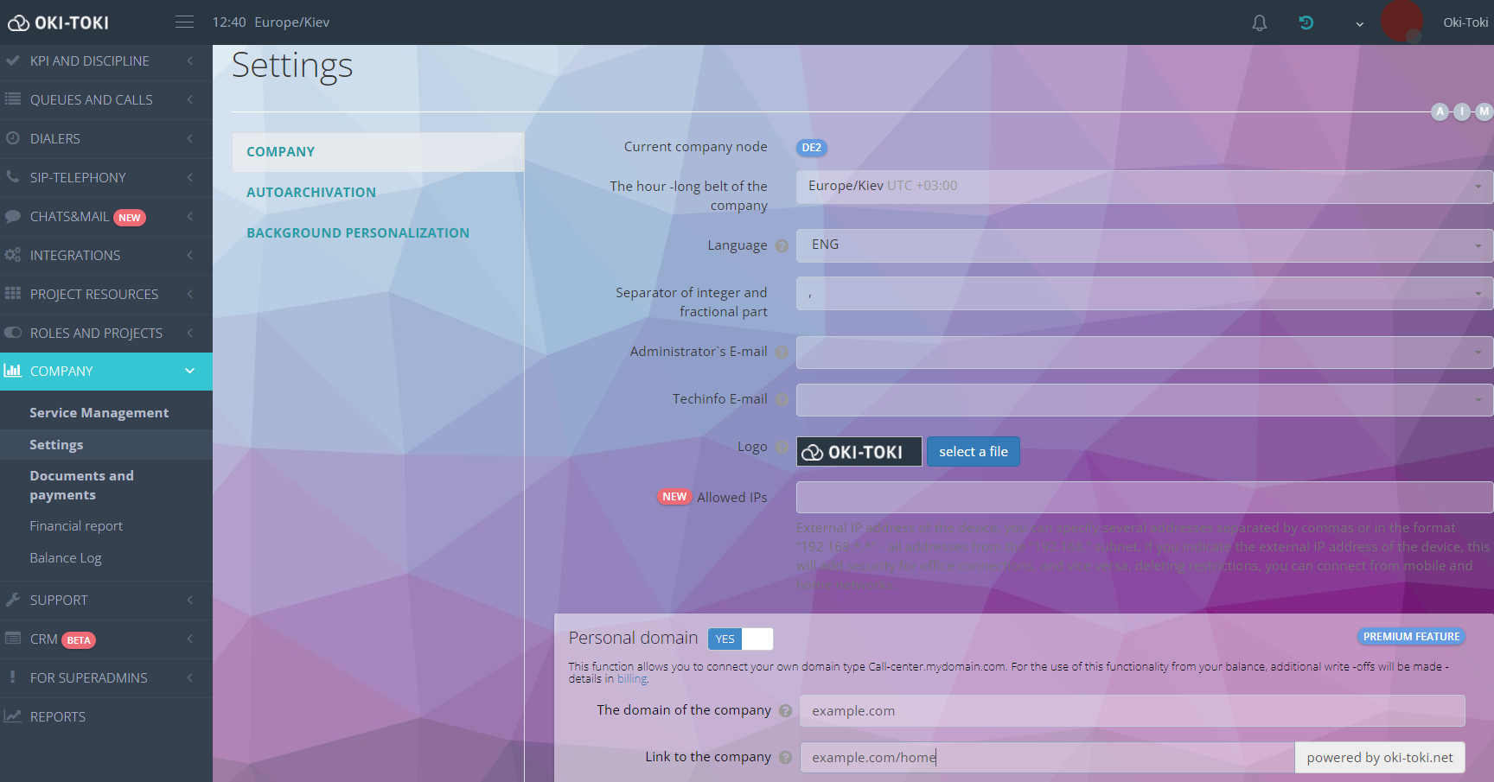
Task: Open Service Management in sidebar
Action: pyautogui.click(x=99, y=413)
